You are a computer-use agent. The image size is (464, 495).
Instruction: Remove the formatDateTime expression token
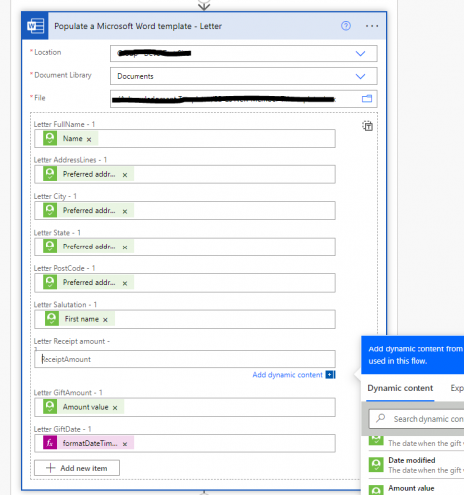125,444
